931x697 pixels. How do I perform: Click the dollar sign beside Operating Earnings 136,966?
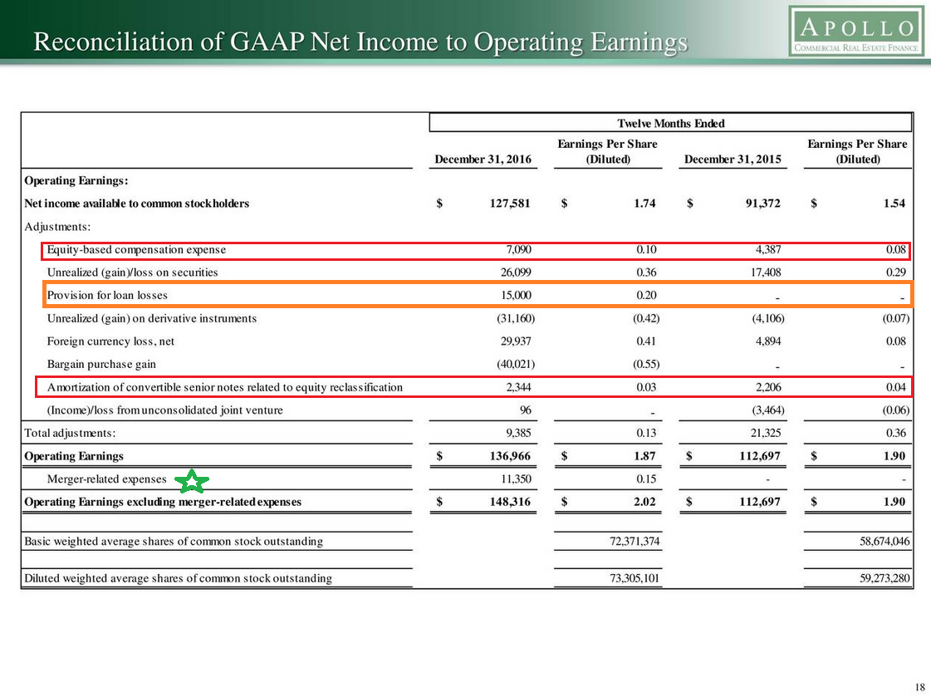pyautogui.click(x=439, y=455)
